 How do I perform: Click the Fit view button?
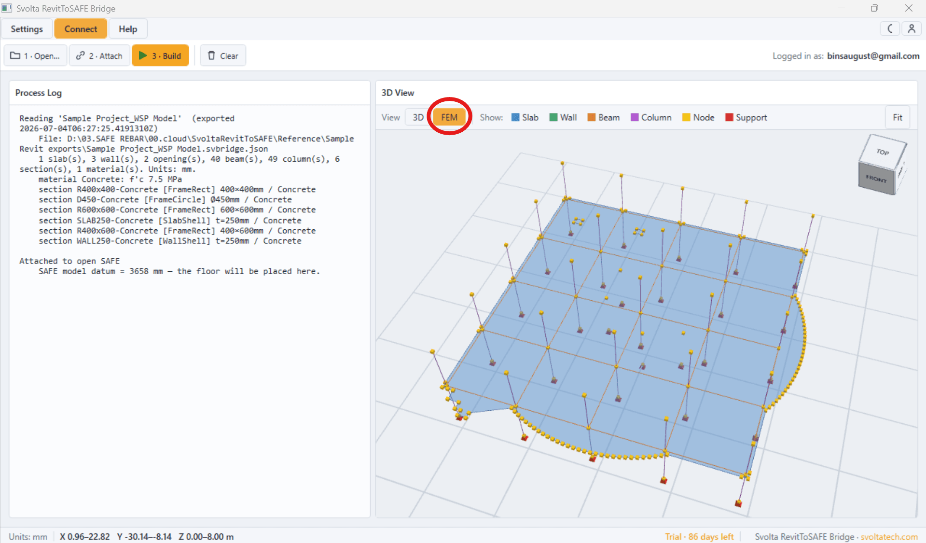click(x=898, y=117)
